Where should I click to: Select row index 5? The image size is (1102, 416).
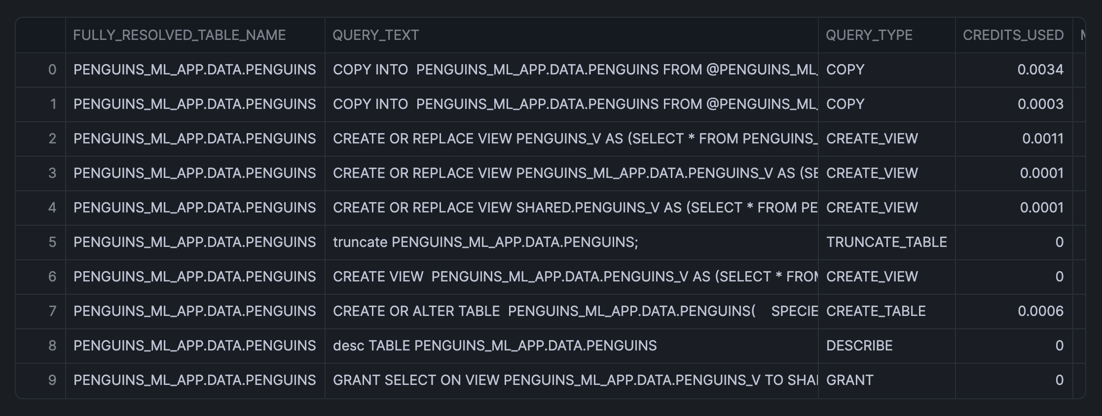(x=52, y=242)
